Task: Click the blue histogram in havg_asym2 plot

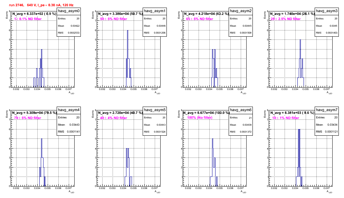Action: pyautogui.click(x=214, y=68)
